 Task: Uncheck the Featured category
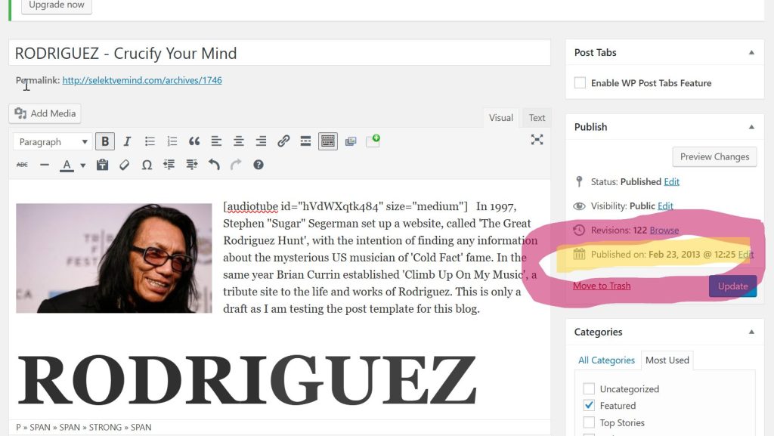pyautogui.click(x=589, y=406)
